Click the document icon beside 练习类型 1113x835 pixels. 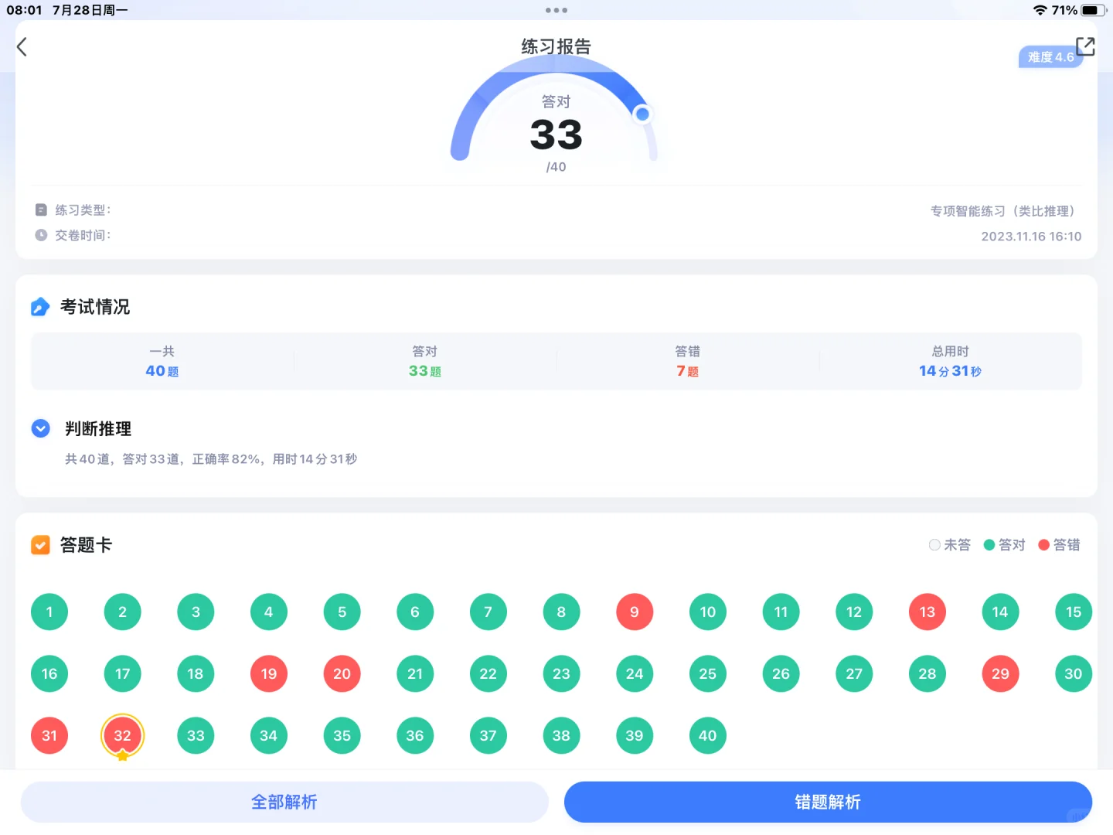(40, 210)
